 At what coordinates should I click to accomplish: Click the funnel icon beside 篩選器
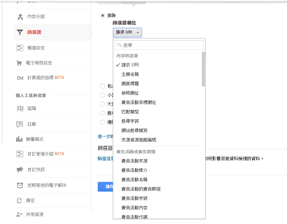point(20,32)
